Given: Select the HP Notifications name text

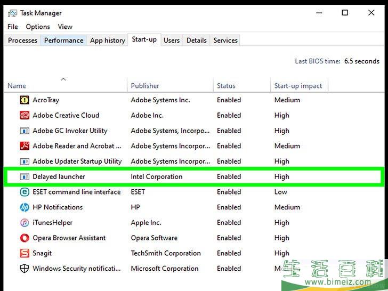Looking at the screenshot, I should pyautogui.click(x=58, y=207).
